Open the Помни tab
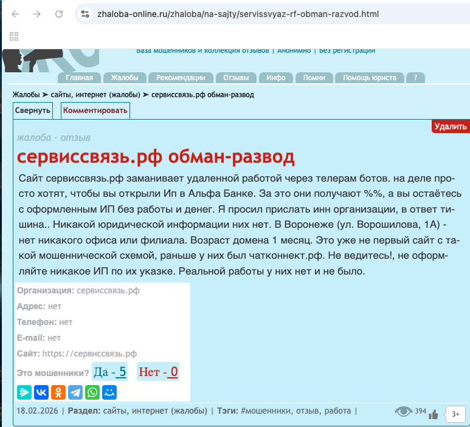 click(314, 78)
